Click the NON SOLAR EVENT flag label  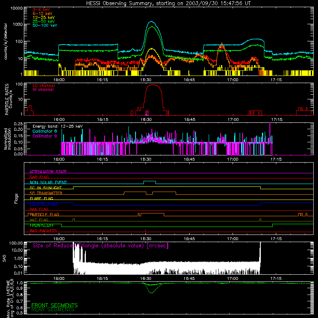pos(48,182)
